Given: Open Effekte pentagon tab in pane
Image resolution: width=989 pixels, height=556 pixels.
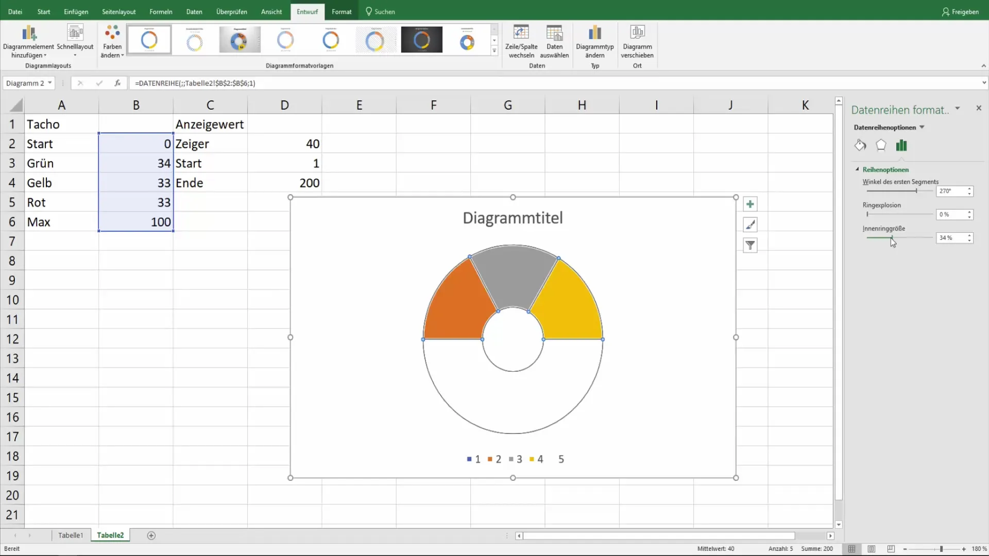Looking at the screenshot, I should (x=881, y=145).
